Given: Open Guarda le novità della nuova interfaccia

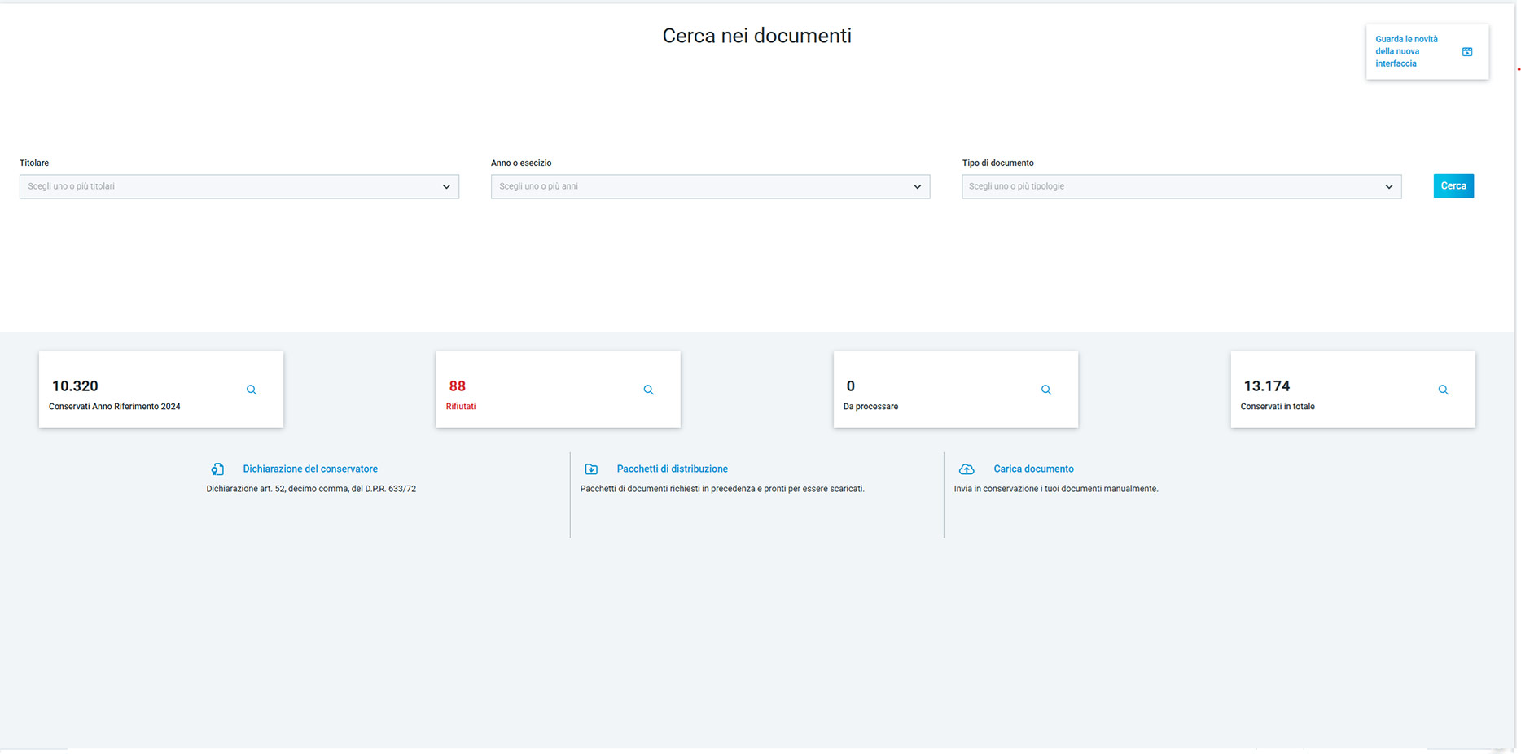Looking at the screenshot, I should coord(1406,51).
